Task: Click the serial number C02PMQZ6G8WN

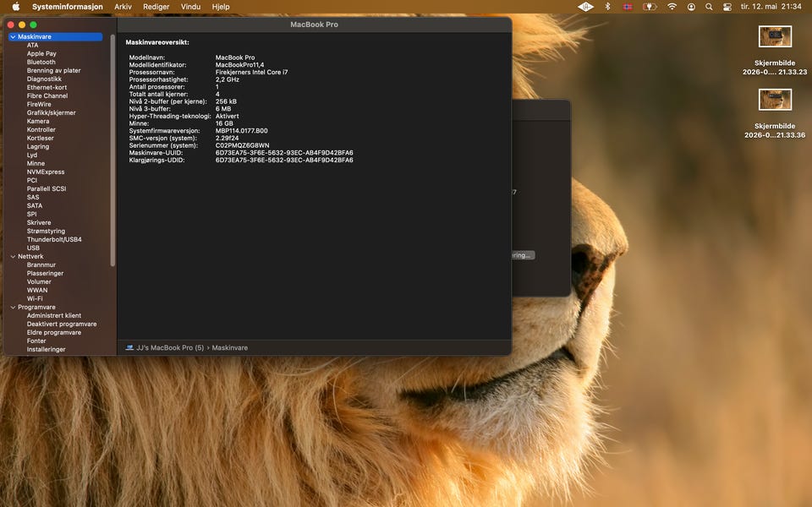Action: point(243,145)
